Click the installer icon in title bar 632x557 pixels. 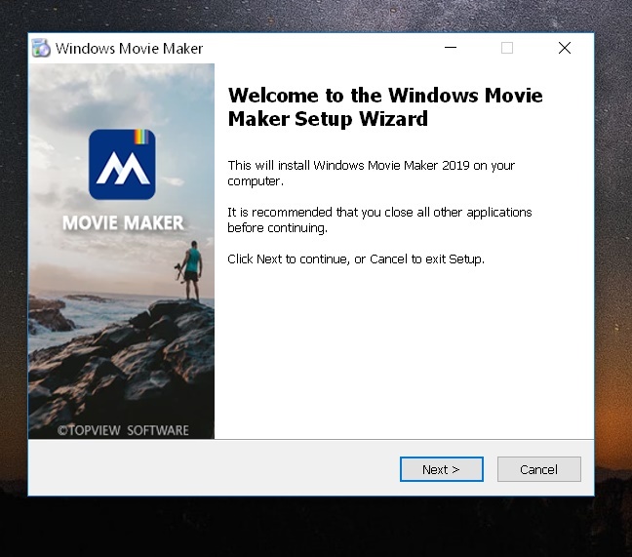click(41, 48)
